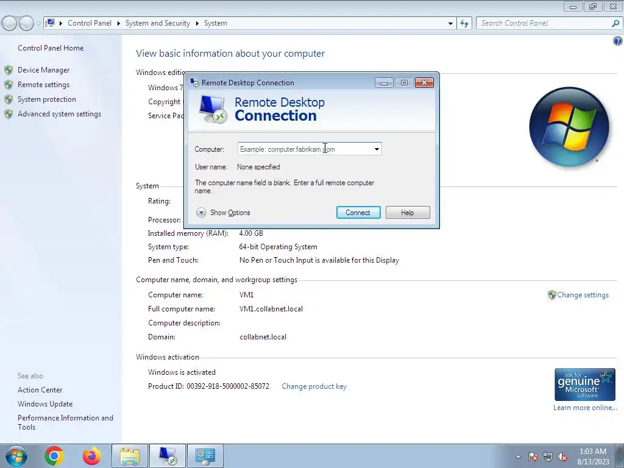Click shield icon beside System protection
This screenshot has height=468, width=624.
click(9, 99)
